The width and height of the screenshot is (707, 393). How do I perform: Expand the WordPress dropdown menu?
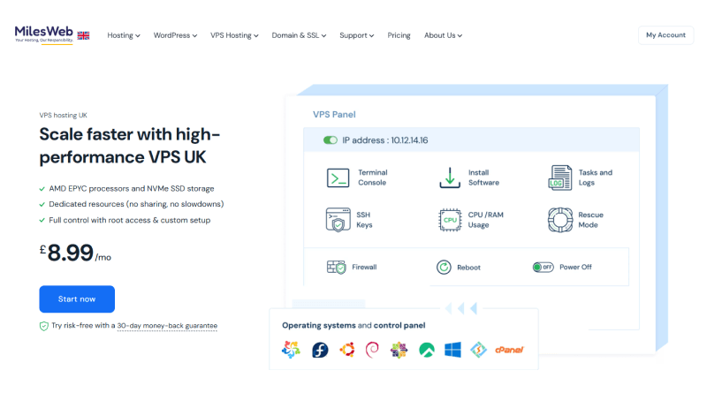pyautogui.click(x=175, y=35)
